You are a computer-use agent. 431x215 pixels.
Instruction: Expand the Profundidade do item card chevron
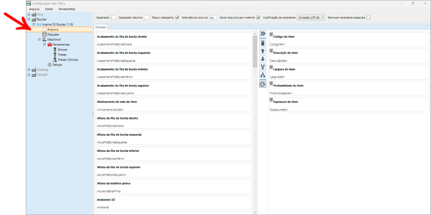[271, 83]
